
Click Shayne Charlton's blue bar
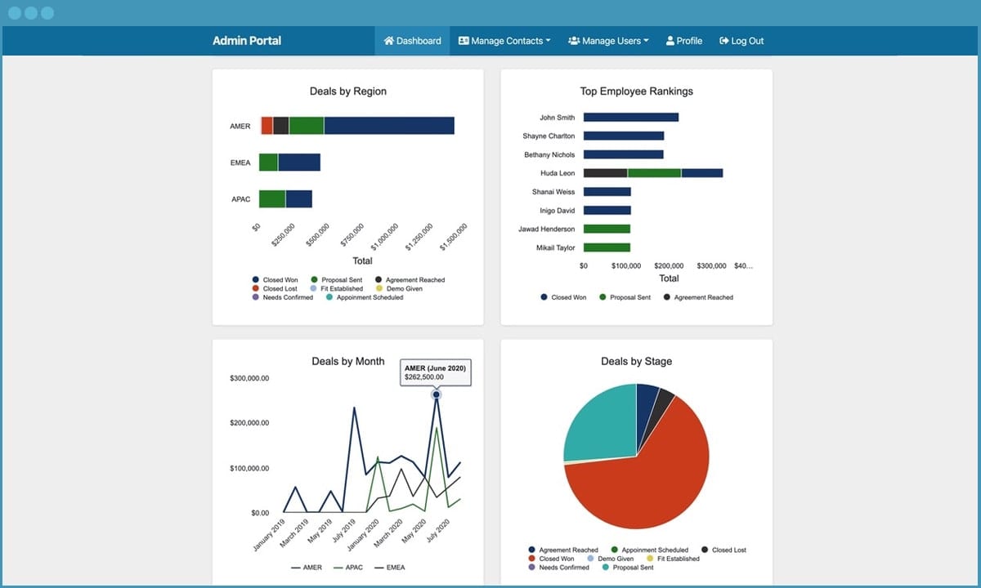(x=624, y=136)
